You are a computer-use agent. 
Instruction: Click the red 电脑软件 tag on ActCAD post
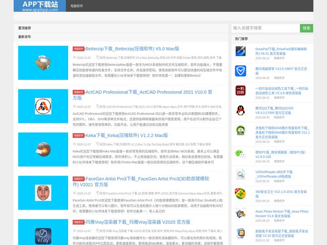pos(79,92)
